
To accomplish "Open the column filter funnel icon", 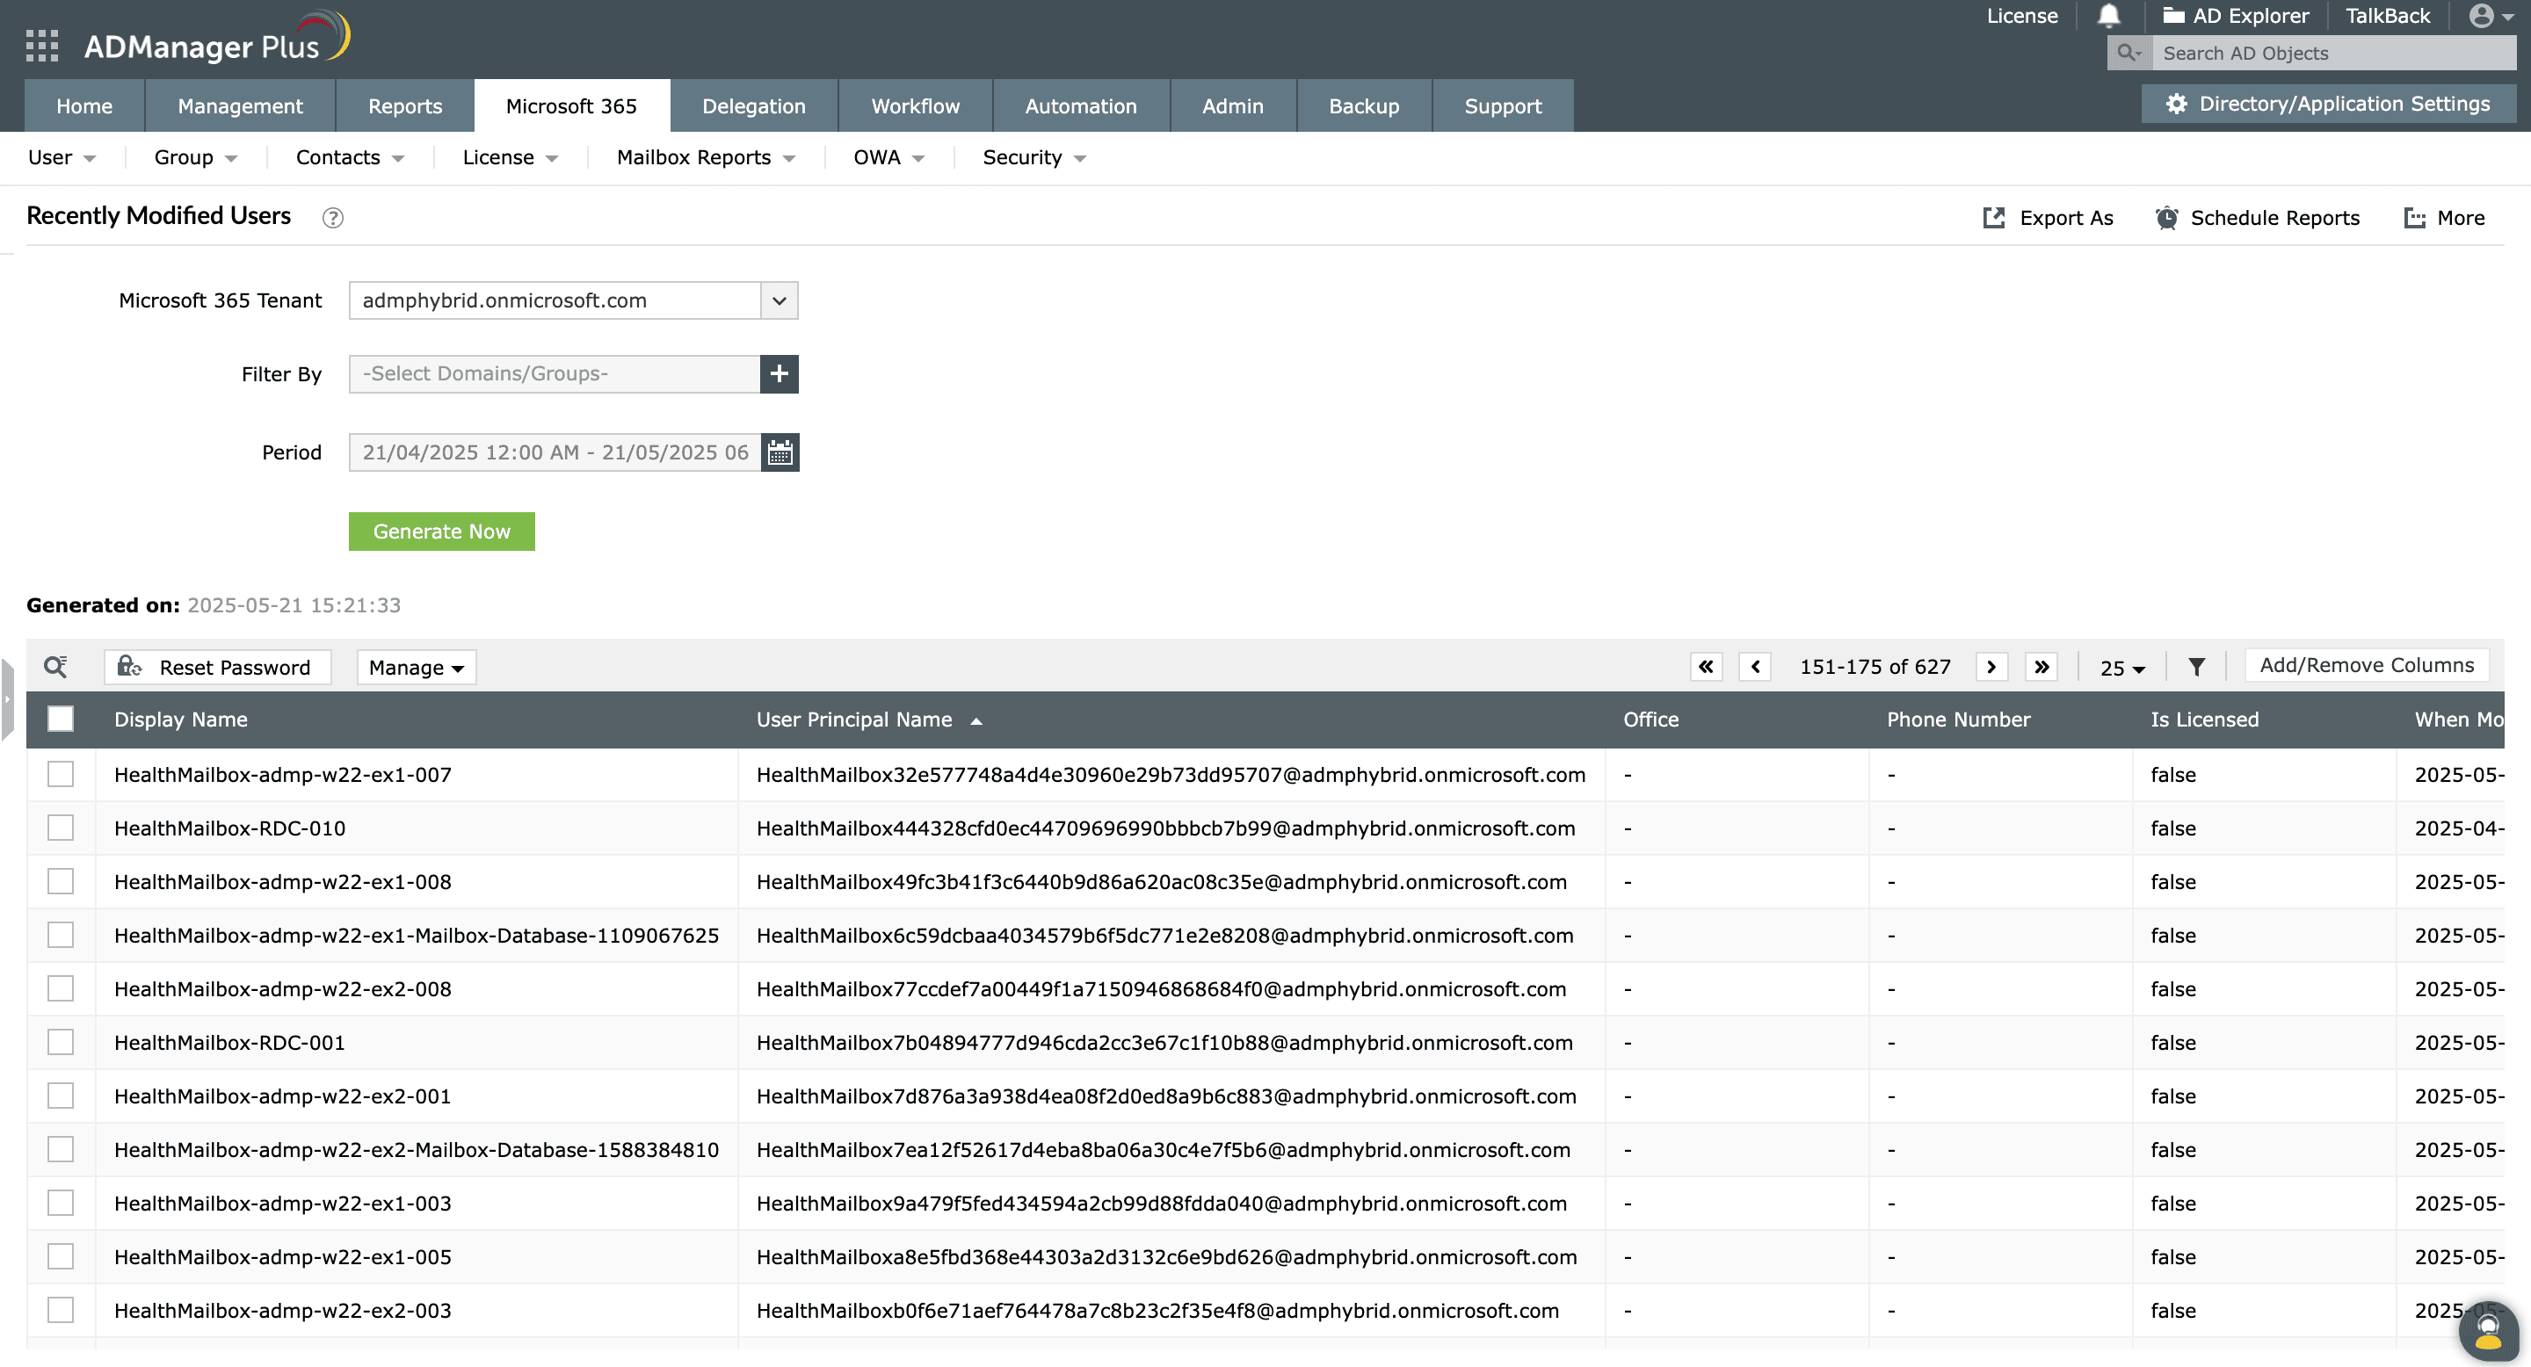I will [x=2197, y=666].
